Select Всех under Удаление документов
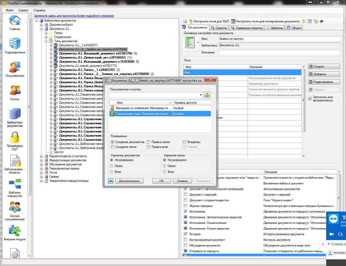 click(x=112, y=172)
